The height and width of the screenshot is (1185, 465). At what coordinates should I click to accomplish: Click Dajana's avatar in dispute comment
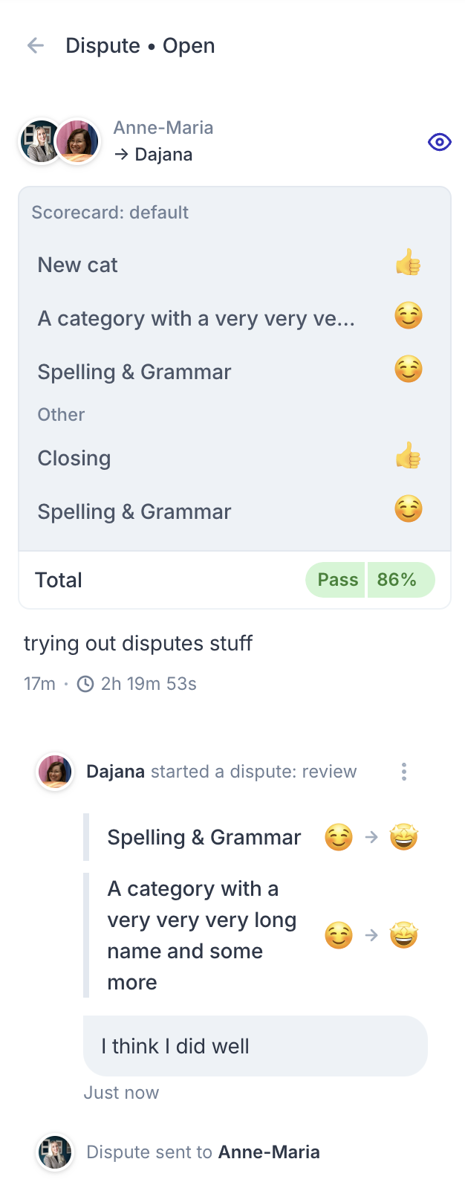[55, 772]
